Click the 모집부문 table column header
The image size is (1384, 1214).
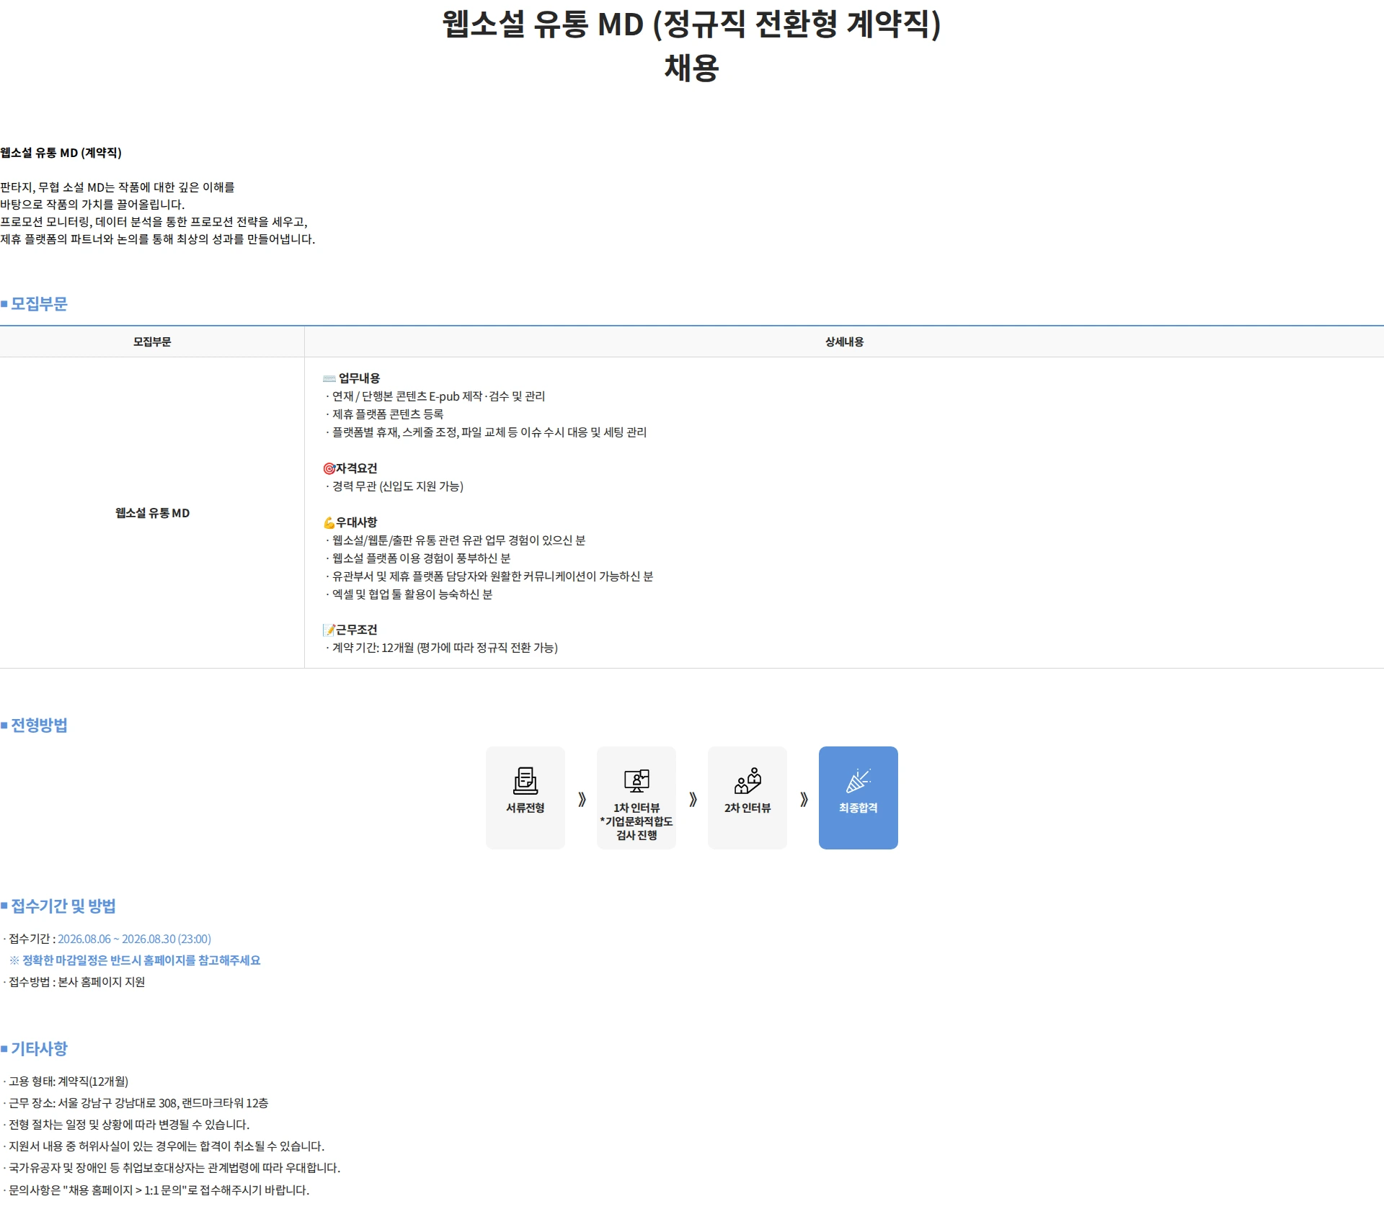click(152, 342)
